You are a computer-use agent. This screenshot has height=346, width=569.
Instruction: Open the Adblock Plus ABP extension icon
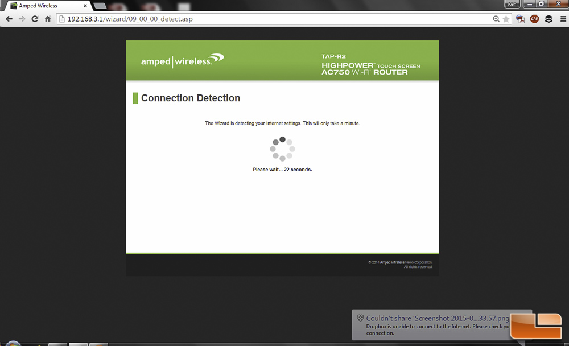click(534, 19)
